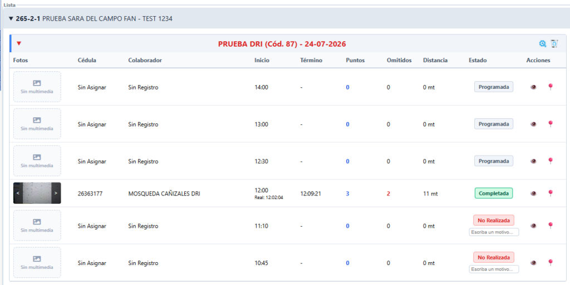
Task: Click the Real: 12:02:04 start time text
Action: [269, 198]
